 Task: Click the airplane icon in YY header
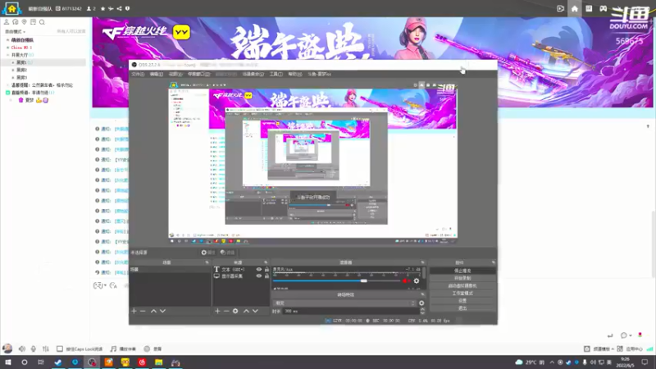pyautogui.click(x=111, y=8)
